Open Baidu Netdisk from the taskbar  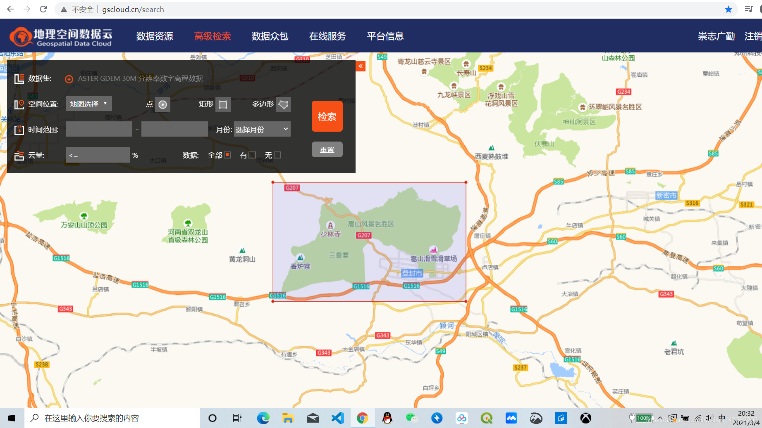(x=461, y=418)
